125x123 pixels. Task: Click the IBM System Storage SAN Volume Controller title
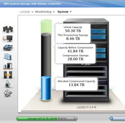pos(32,4)
